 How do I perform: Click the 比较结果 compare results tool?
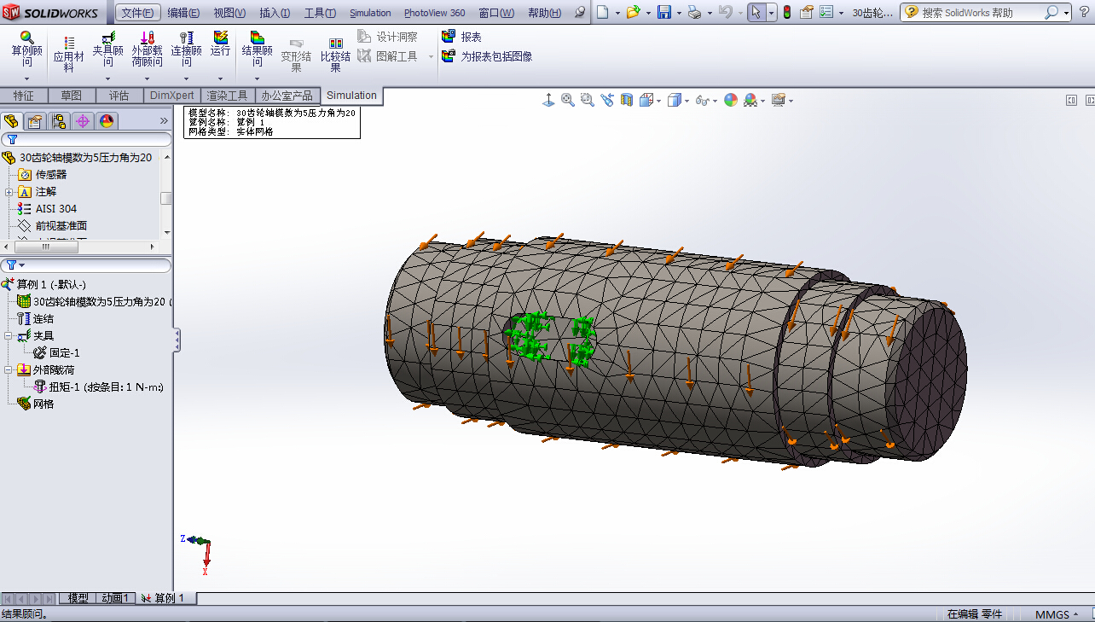click(335, 55)
